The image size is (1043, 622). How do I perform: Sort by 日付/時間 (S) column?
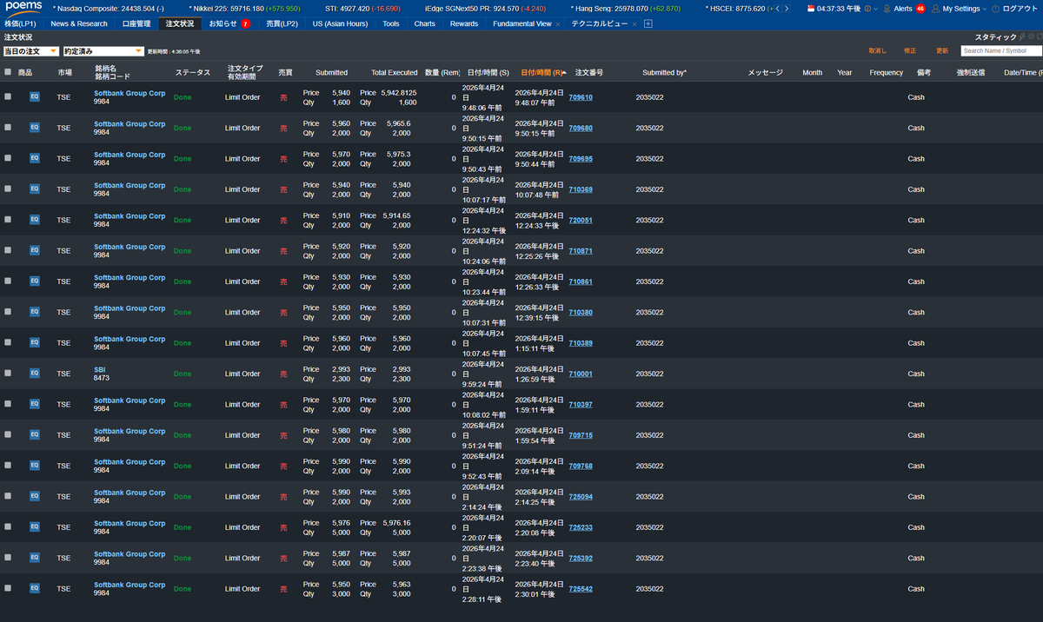click(488, 73)
